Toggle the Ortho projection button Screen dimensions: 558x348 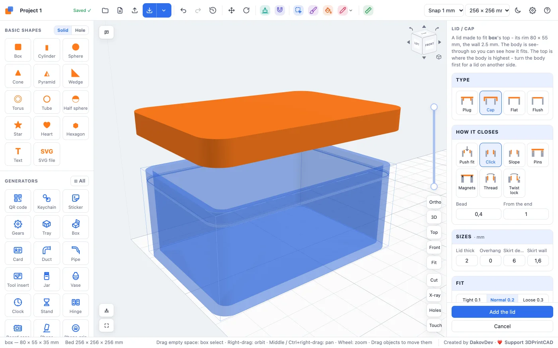click(x=434, y=202)
